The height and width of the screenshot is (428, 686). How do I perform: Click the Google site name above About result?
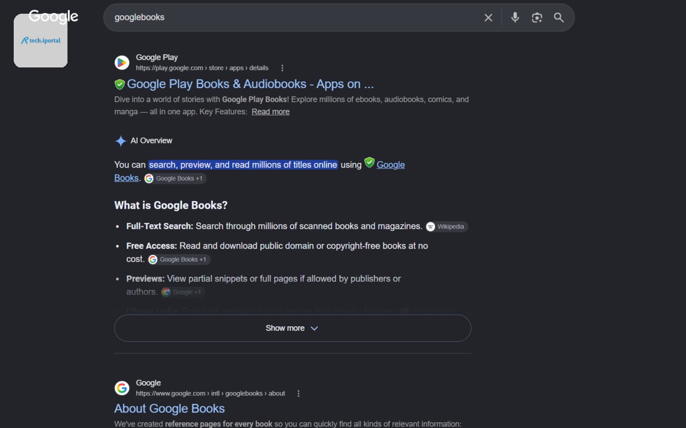coord(148,383)
